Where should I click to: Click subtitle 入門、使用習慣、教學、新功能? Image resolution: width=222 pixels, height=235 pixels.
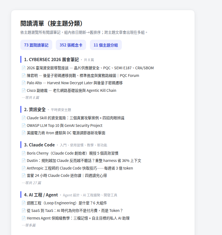pos(83,145)
